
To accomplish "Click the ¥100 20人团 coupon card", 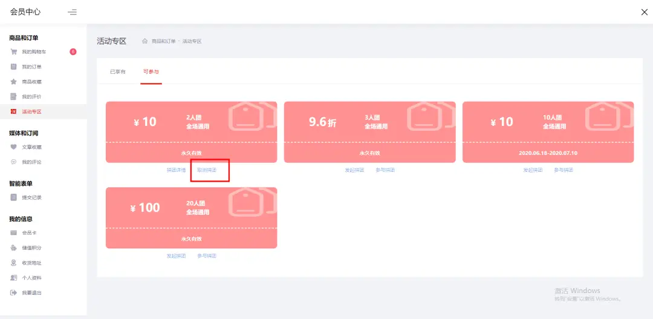I will 191,217.
